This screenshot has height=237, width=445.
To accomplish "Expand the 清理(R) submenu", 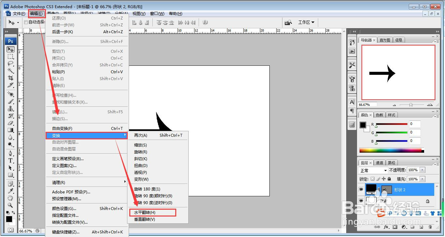I will pos(87,182).
